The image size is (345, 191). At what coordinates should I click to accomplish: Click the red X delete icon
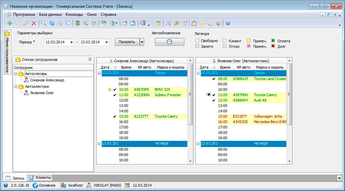click(34, 23)
